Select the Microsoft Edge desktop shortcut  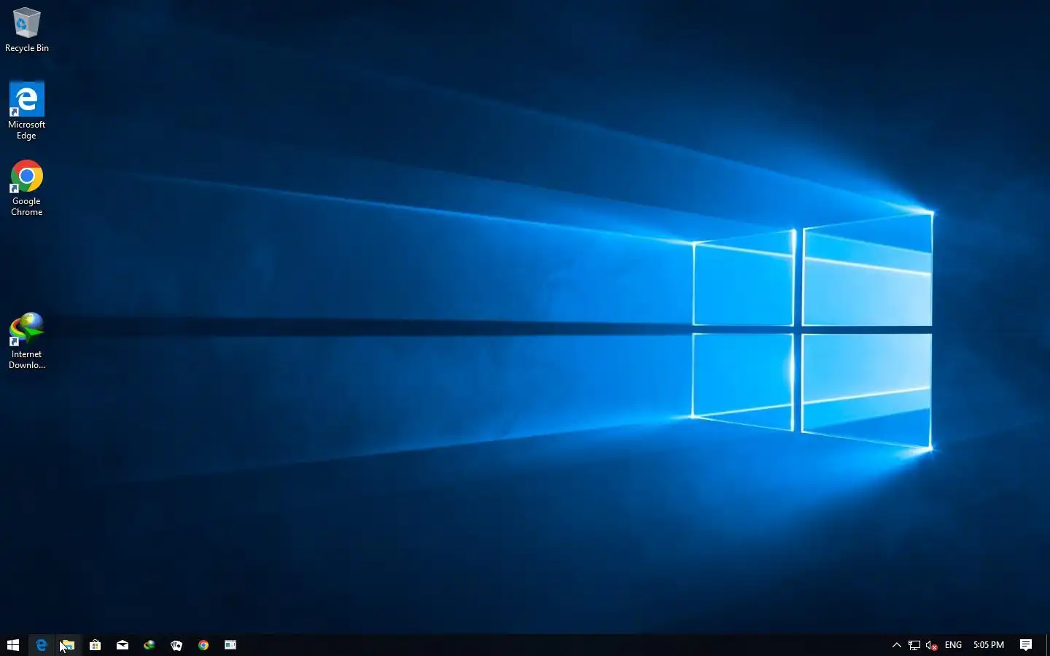[27, 110]
